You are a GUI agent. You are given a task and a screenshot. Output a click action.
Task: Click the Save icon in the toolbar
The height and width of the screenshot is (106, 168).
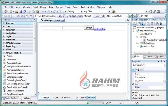pos(21,11)
